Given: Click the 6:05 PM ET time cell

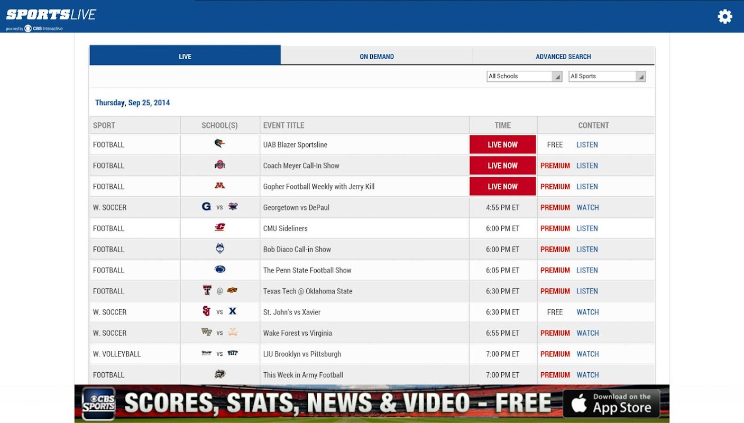Looking at the screenshot, I should pos(503,270).
